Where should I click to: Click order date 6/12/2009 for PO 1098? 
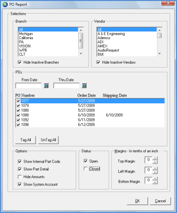click(x=87, y=125)
